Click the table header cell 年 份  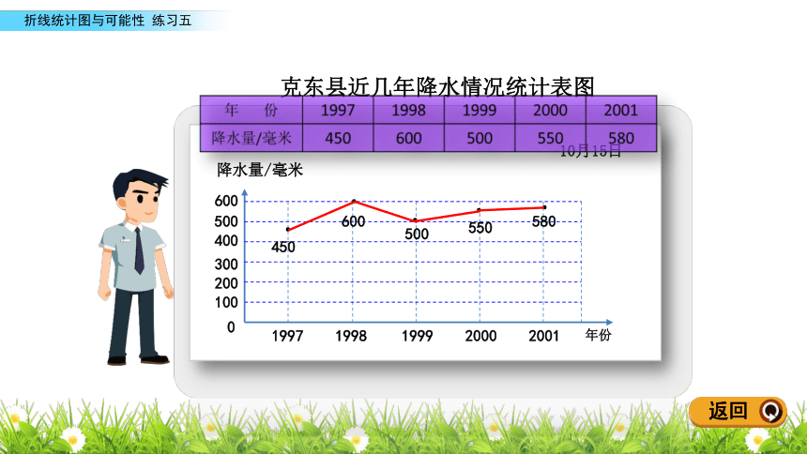[x=251, y=110]
